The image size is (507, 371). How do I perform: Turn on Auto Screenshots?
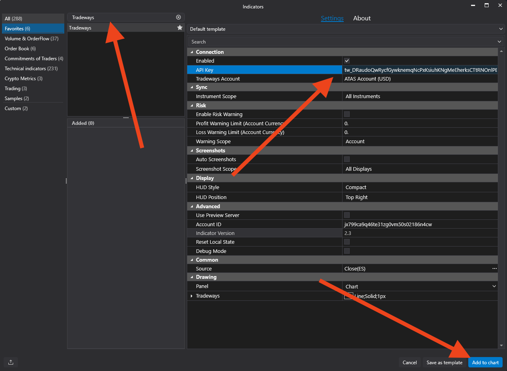point(347,159)
